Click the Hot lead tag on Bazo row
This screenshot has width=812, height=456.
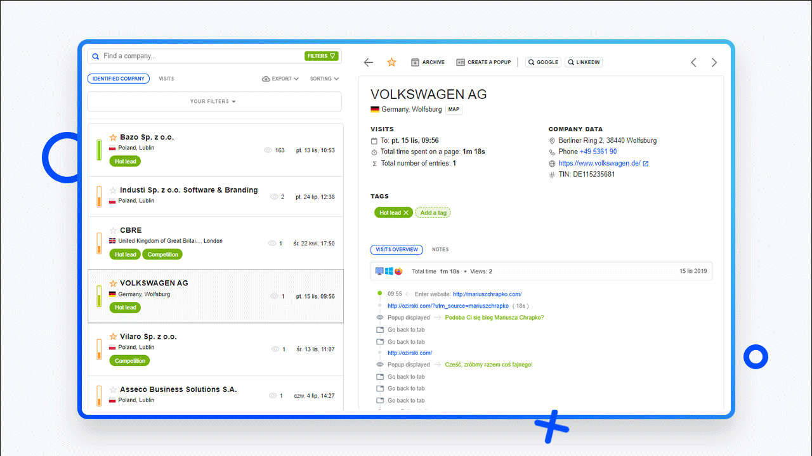[125, 161]
